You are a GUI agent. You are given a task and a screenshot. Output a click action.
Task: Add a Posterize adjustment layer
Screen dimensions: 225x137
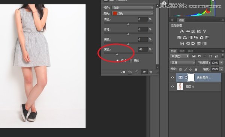188,44
